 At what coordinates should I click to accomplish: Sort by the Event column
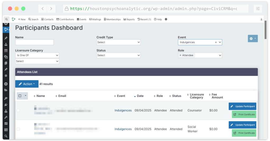pos(120,96)
